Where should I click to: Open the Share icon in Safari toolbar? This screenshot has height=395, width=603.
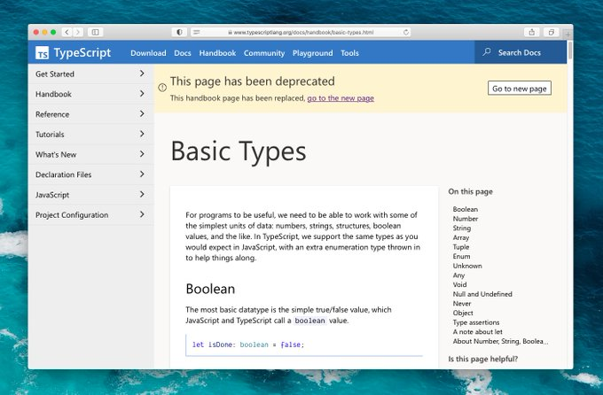pyautogui.click(x=532, y=32)
